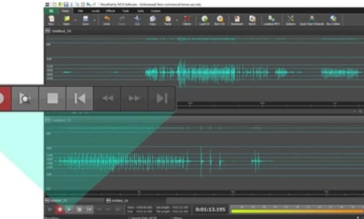Jump to start with bottom transport button
Image resolution: width=364 pixels, height=219 pixels.
tap(89, 210)
